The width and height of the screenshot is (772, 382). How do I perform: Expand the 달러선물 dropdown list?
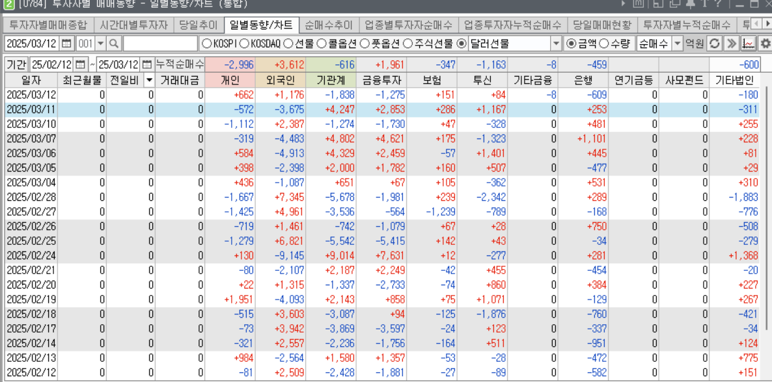coord(556,44)
